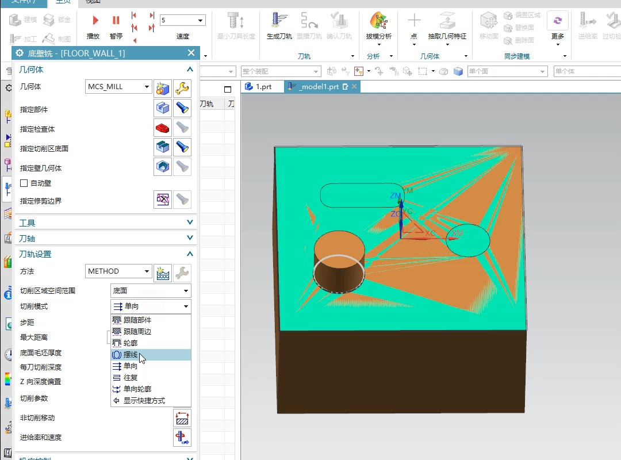Click the 步距 label
The height and width of the screenshot is (460, 621).
pyautogui.click(x=27, y=322)
